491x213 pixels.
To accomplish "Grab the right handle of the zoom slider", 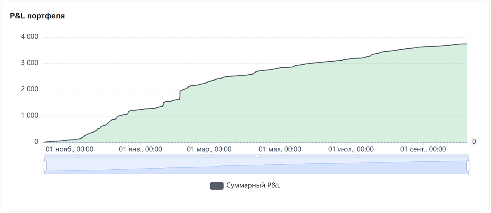I will pos(468,166).
